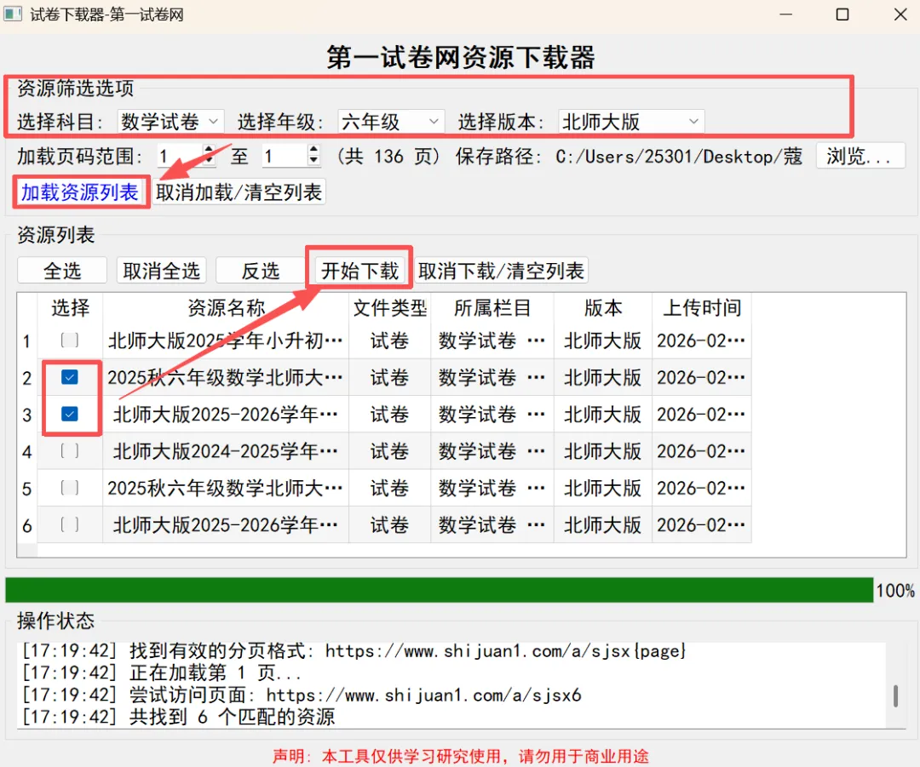Open the 选择版本 edition dropdown

click(x=630, y=122)
